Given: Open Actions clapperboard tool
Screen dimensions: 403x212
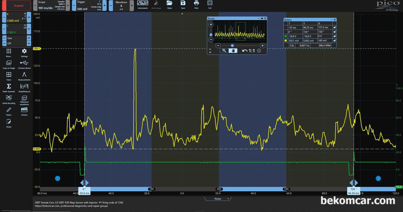Looking at the screenshot, I should tap(24, 111).
